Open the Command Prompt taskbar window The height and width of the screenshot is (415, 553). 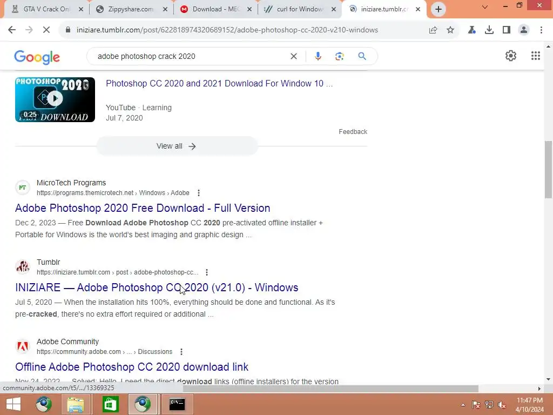177,404
